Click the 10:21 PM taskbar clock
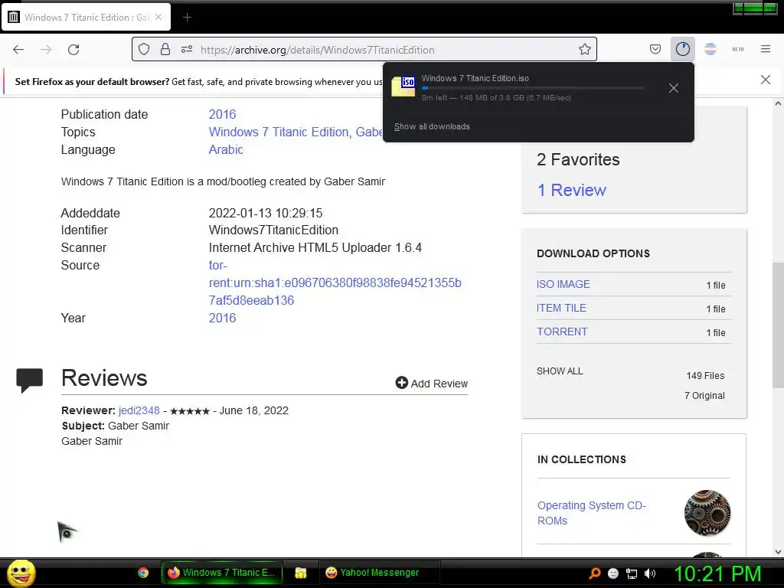 [x=718, y=573]
